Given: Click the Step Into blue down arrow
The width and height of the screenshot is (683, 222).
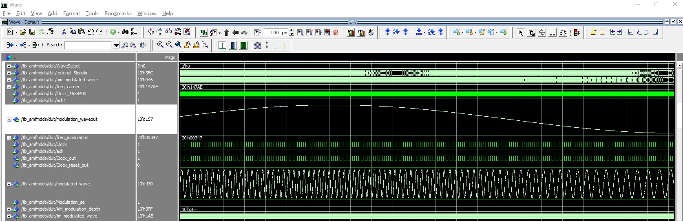Looking at the screenshot, I should (x=387, y=32).
